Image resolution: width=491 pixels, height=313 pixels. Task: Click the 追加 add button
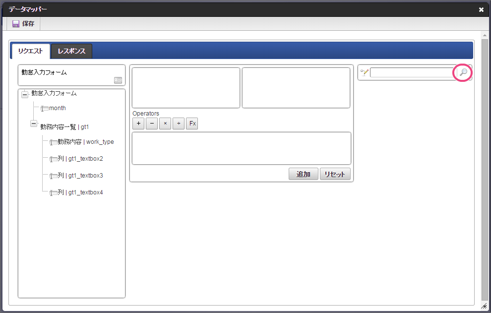[x=304, y=174]
